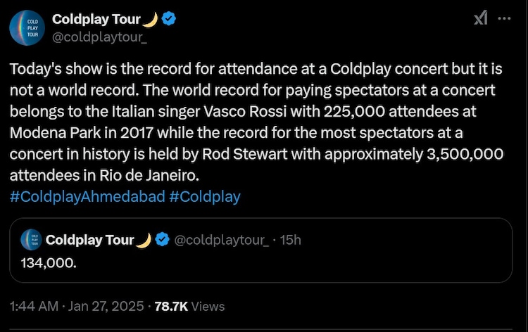The height and width of the screenshot is (332, 528).
Task: Click the Coldplay Tour profile avatar
Action: pyautogui.click(x=27, y=28)
